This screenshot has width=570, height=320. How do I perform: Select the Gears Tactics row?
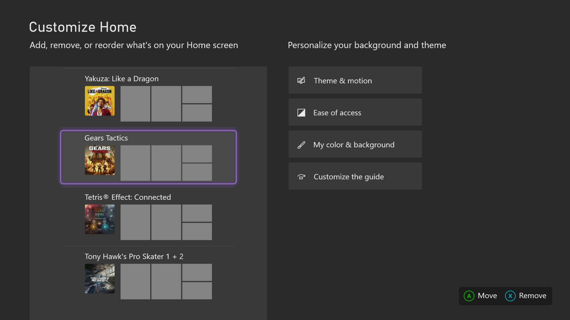[148, 157]
